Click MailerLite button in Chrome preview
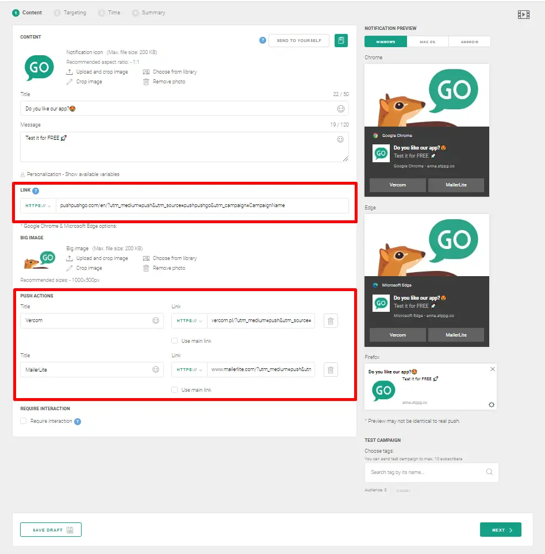Screen dimensions: 545x554 pyautogui.click(x=456, y=185)
